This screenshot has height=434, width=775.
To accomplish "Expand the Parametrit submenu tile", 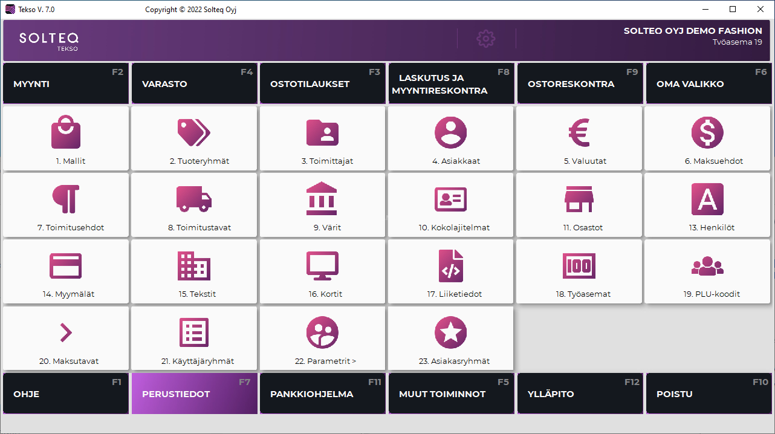I will point(322,338).
